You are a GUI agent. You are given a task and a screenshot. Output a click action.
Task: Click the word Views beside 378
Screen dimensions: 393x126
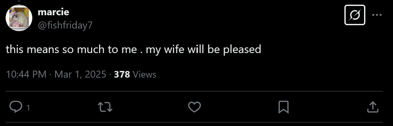(144, 74)
